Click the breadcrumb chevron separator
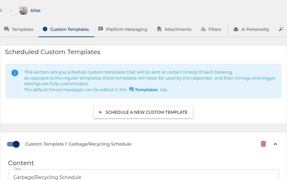Screen dimensions: 287x180 pos(11,11)
